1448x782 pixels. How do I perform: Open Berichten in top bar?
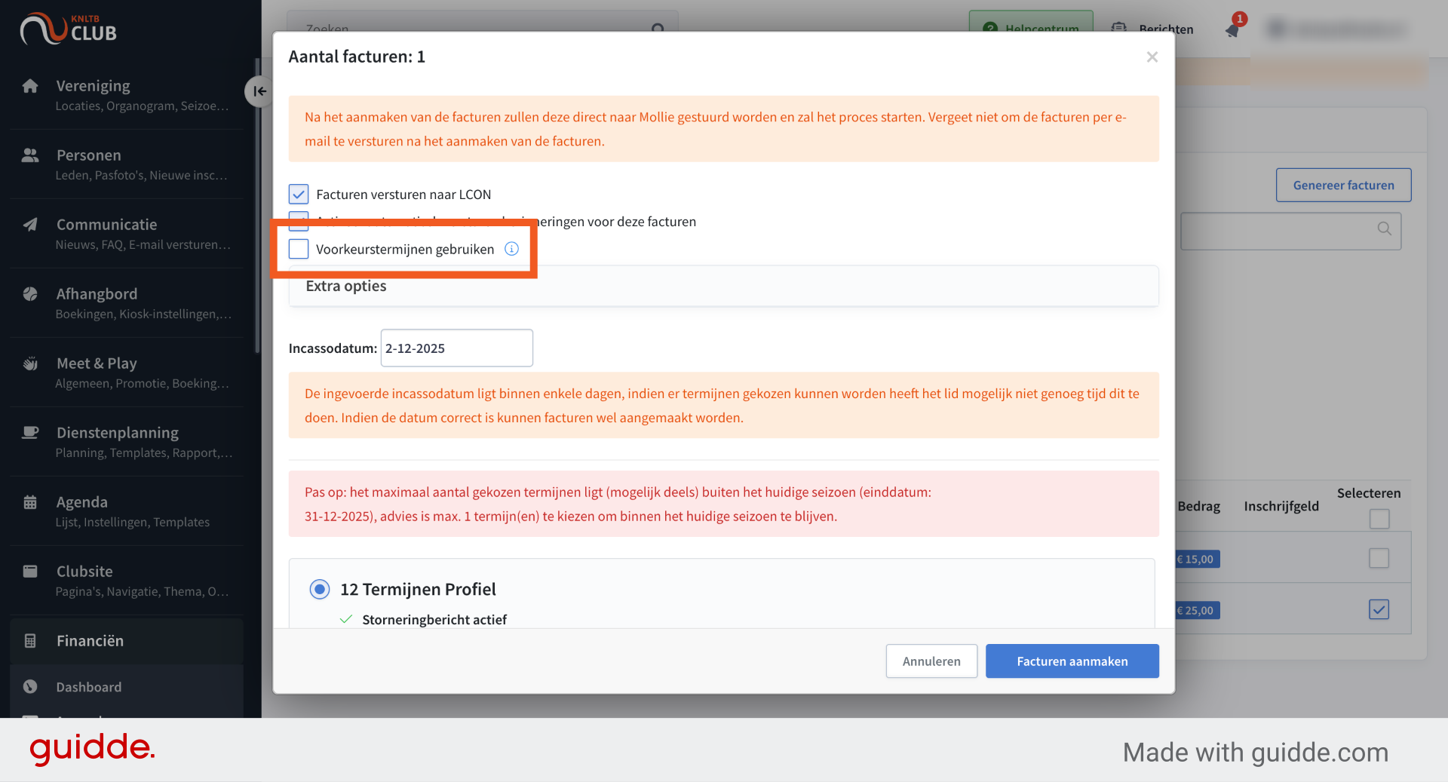(1152, 29)
